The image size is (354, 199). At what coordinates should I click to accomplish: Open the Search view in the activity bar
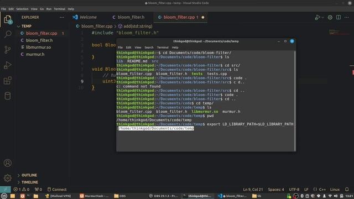[8, 34]
